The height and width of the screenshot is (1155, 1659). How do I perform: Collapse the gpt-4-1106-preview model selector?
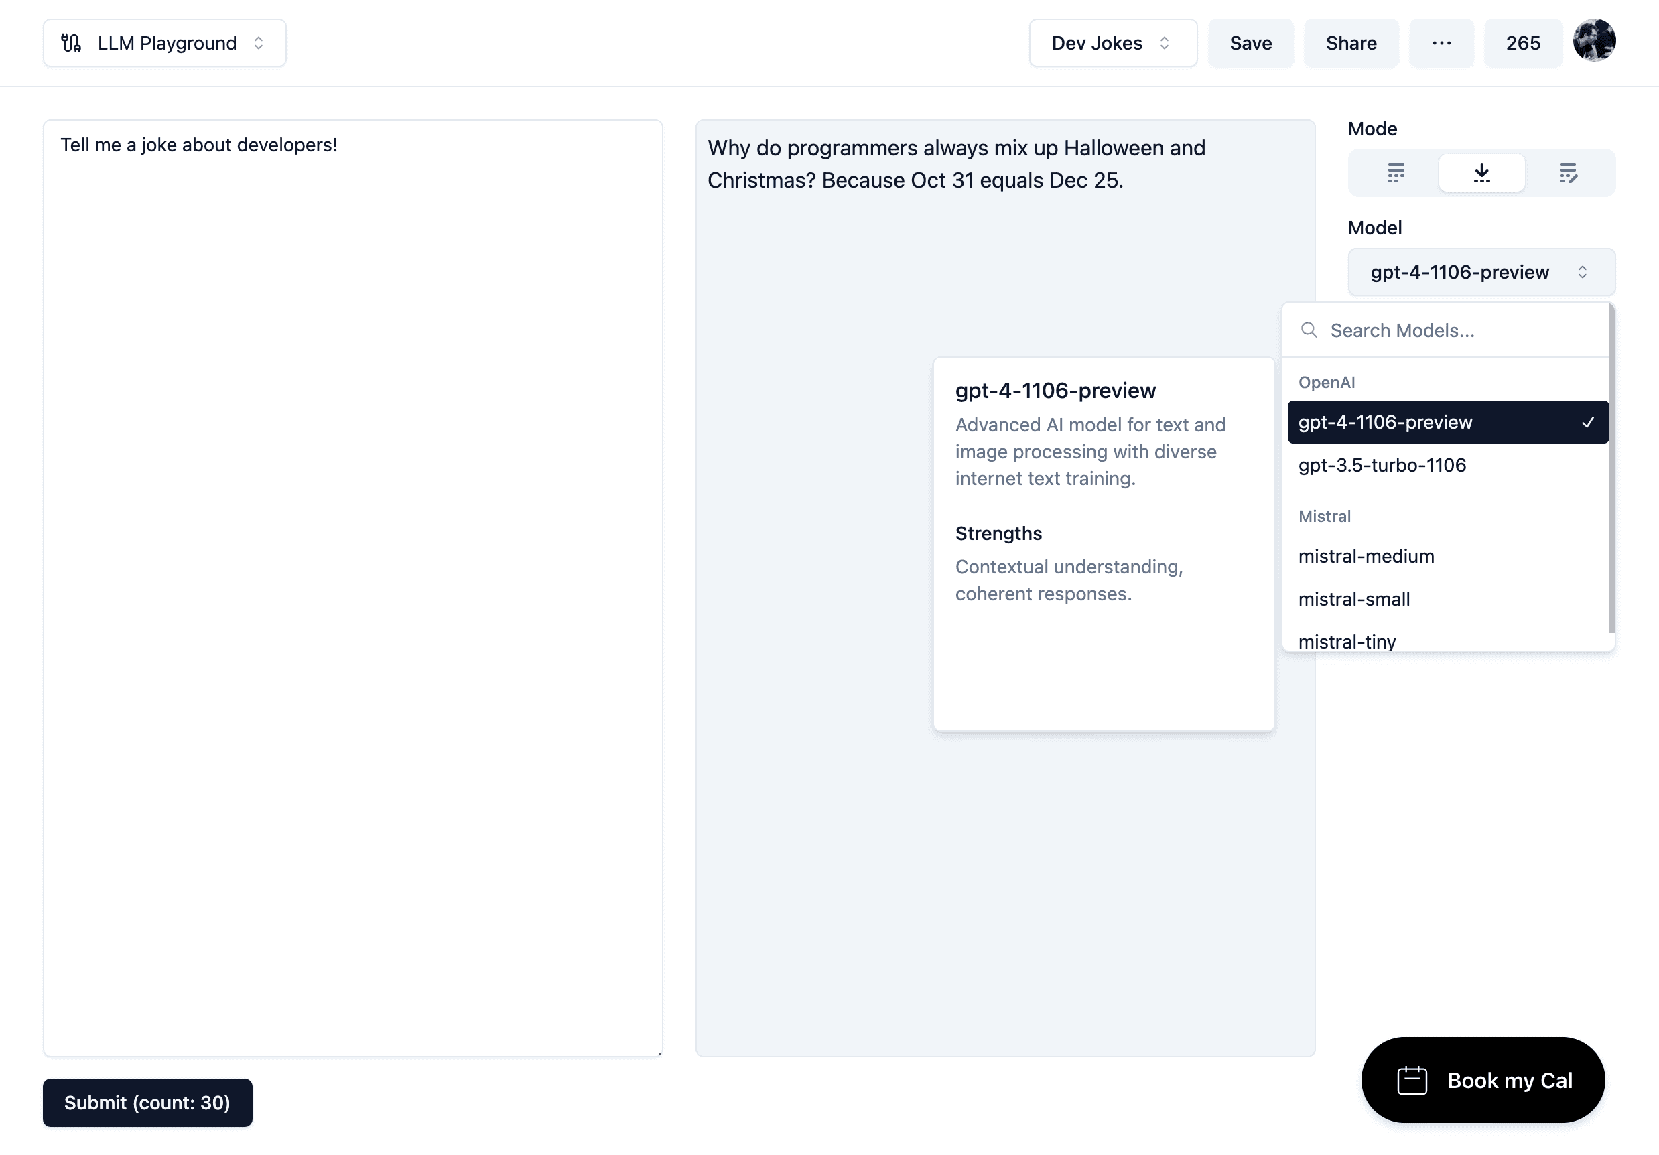click(x=1481, y=272)
